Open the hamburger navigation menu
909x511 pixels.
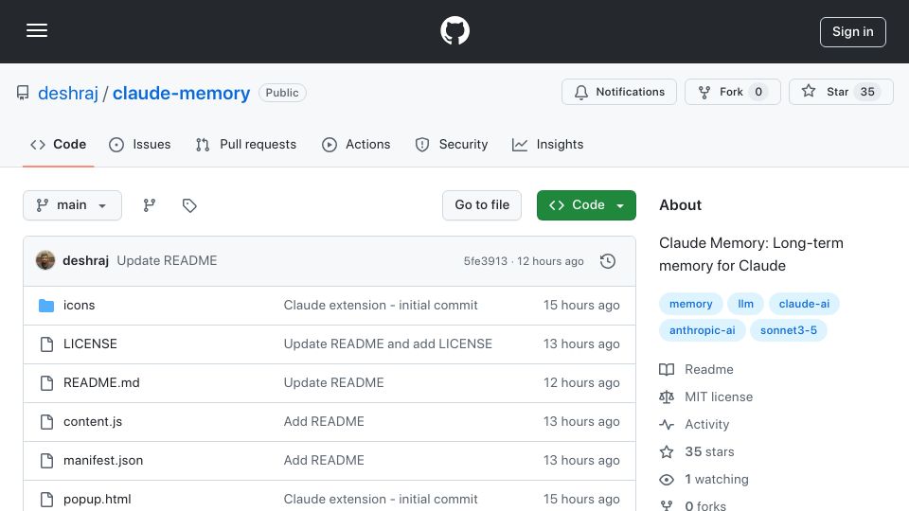[x=37, y=30]
